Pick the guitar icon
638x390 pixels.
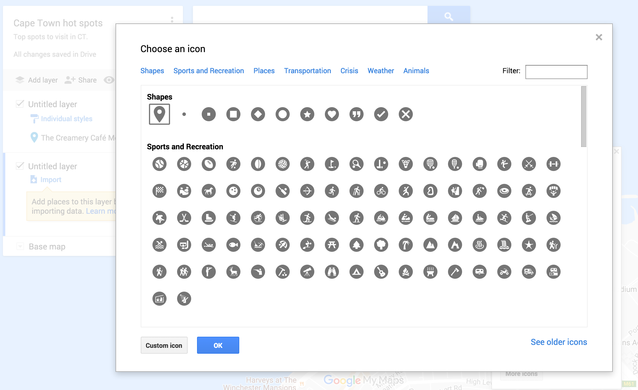click(x=381, y=272)
